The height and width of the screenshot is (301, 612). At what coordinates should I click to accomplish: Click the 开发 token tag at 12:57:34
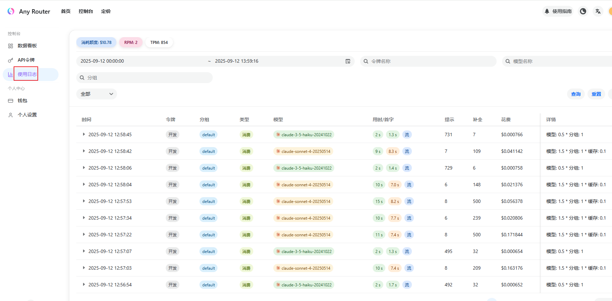point(173,218)
